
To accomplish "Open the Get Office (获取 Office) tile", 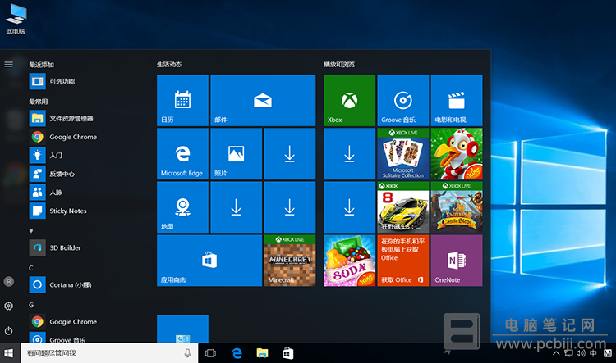I will pos(402,261).
